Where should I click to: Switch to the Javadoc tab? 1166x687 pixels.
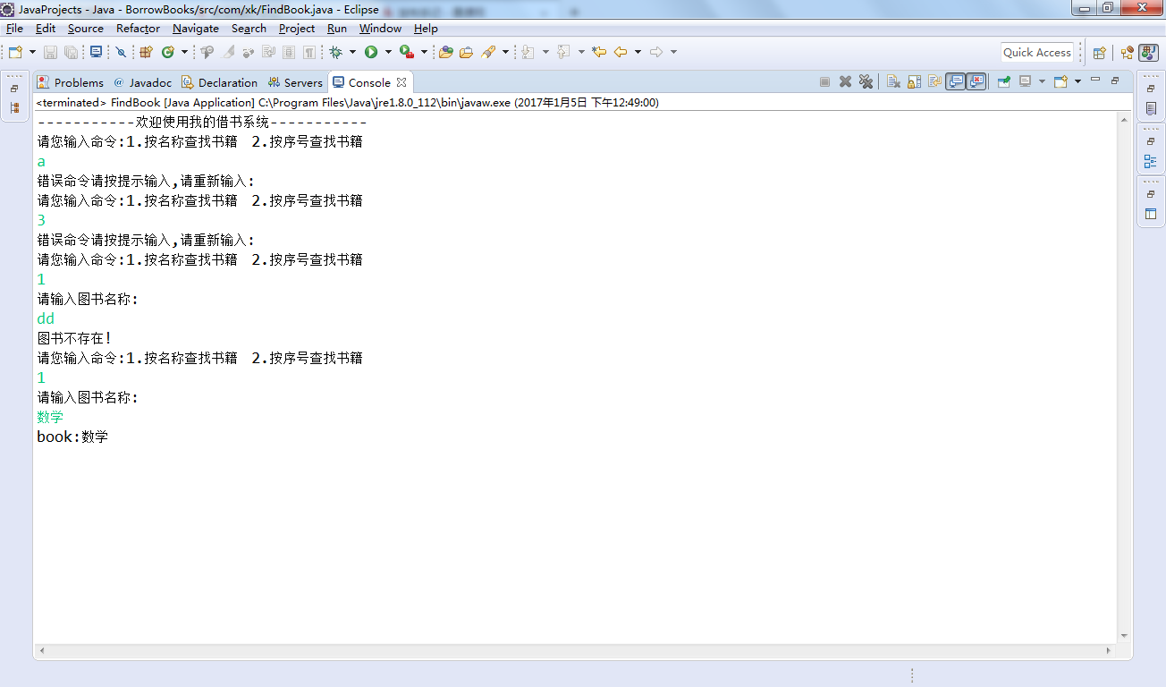coord(144,81)
